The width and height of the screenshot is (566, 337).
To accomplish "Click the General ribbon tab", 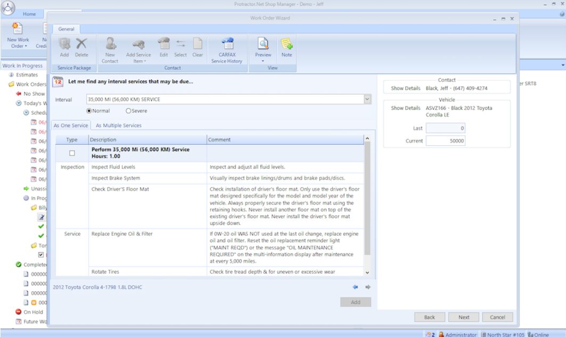I will tap(66, 29).
